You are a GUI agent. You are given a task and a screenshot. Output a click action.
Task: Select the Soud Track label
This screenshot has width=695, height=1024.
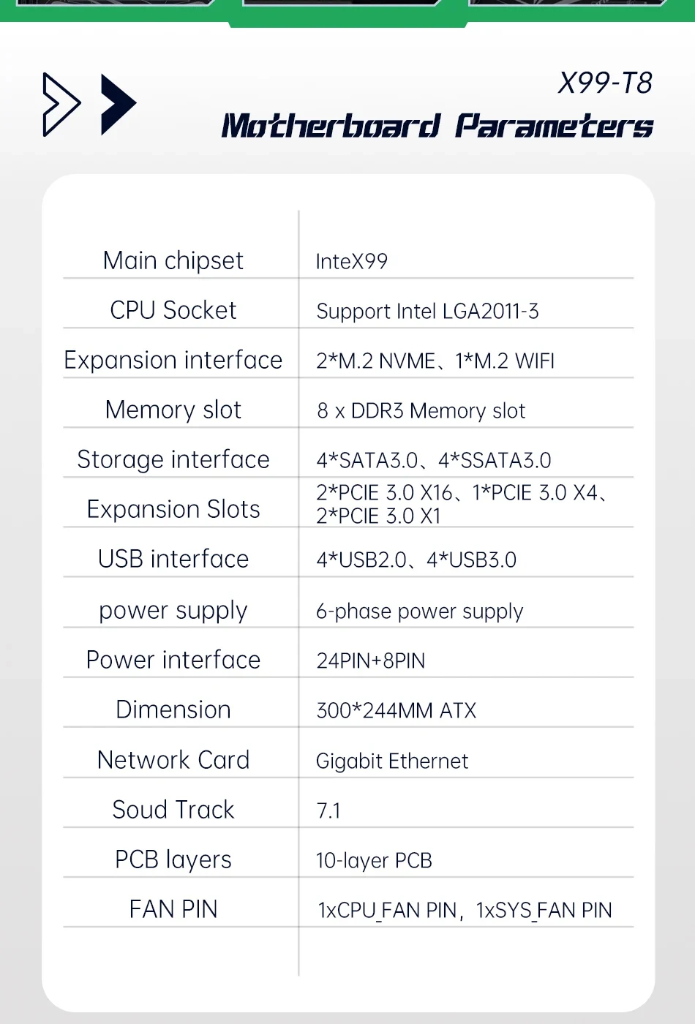173,810
